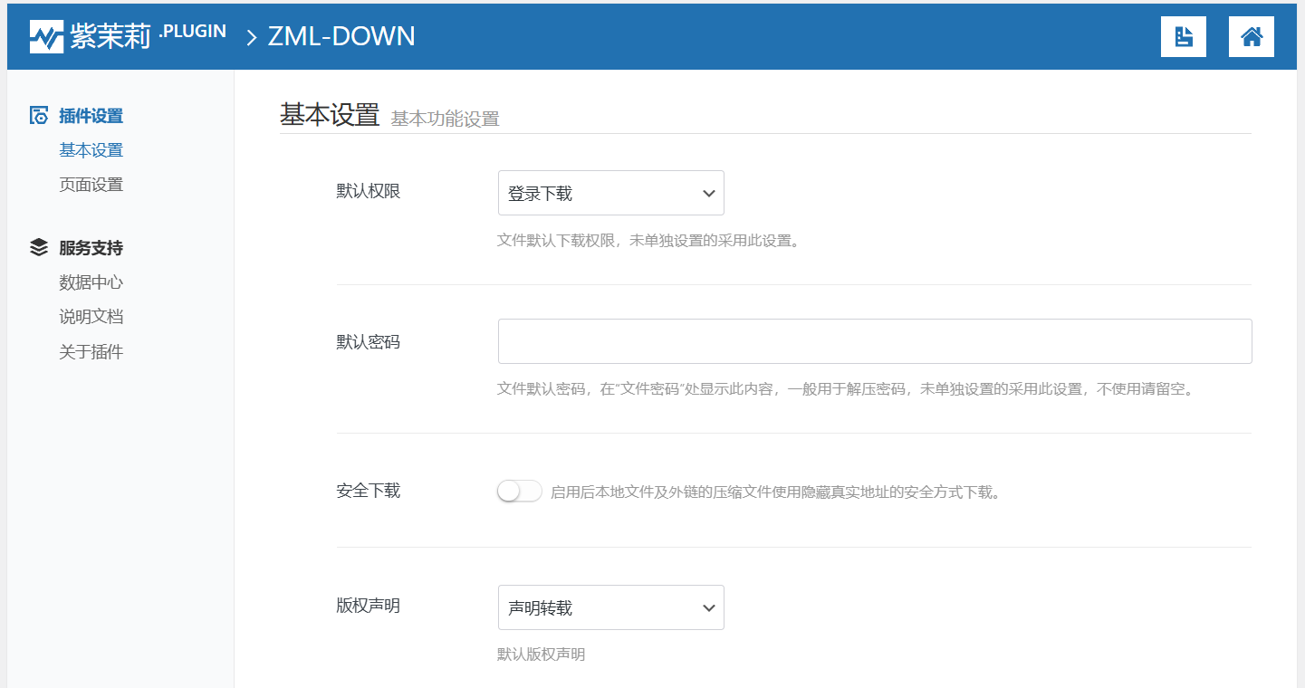Open the 默认权限 dropdown showing 登录下载
Image resolution: width=1305 pixels, height=688 pixels.
(611, 193)
